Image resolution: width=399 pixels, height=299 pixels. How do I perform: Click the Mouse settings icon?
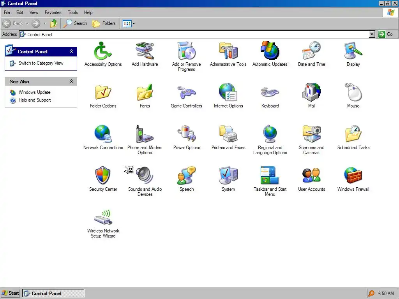(353, 92)
